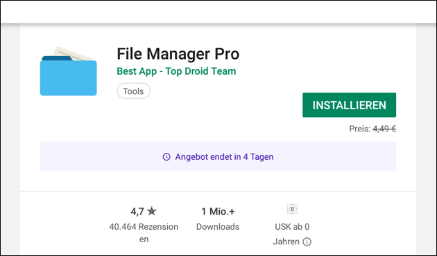Click the USK 0 age rating badge icon

click(292, 209)
